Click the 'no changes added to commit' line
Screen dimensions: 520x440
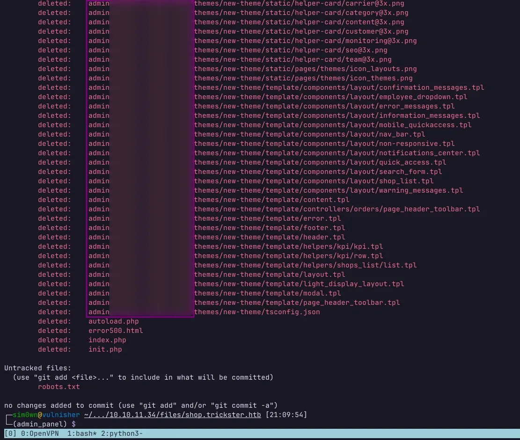pos(140,405)
